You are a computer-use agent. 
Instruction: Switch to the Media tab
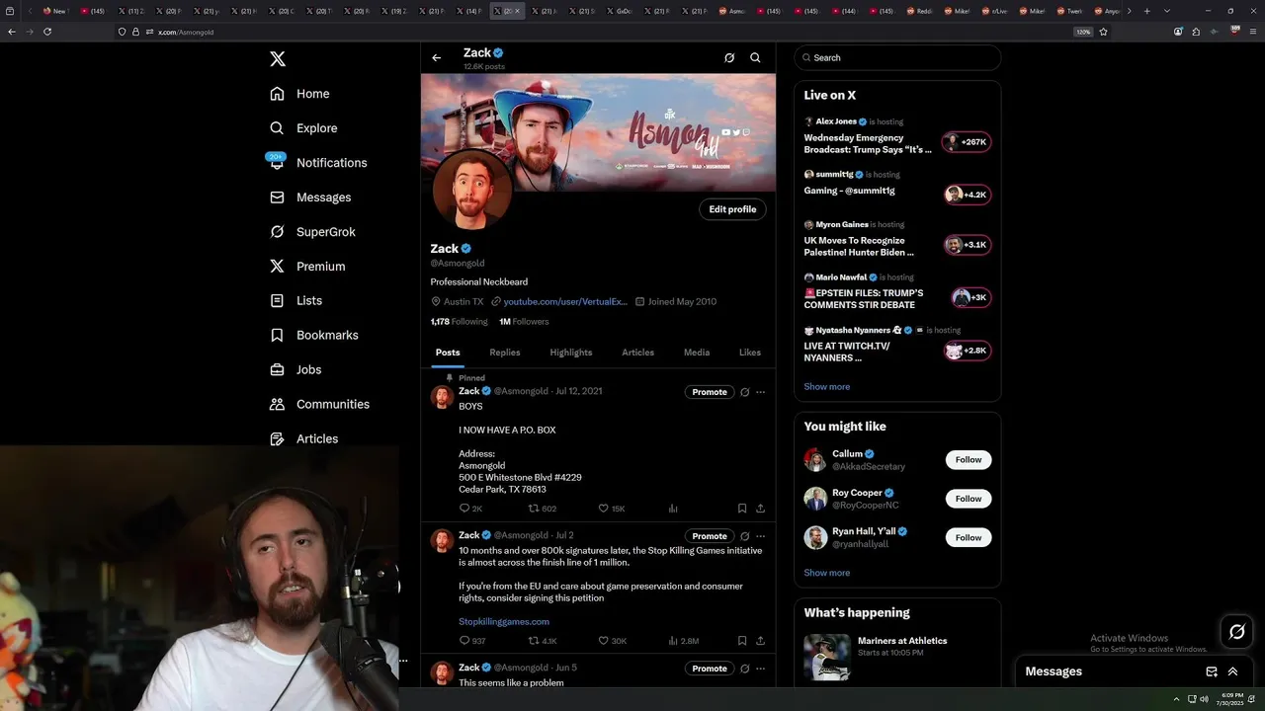(697, 353)
